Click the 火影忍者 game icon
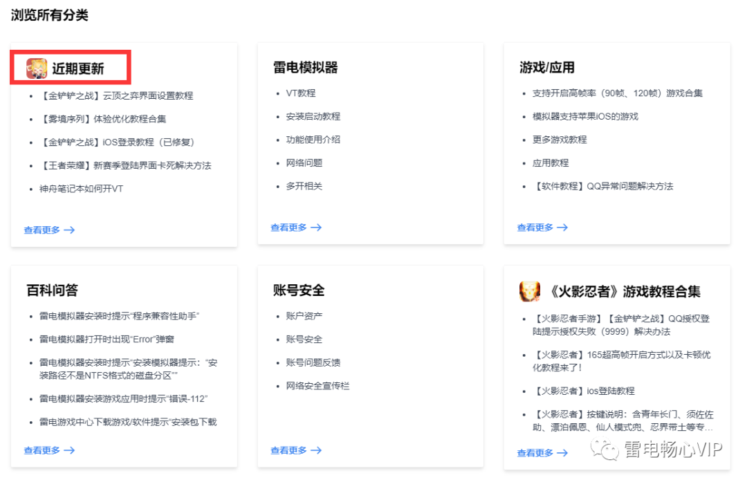 click(x=530, y=292)
